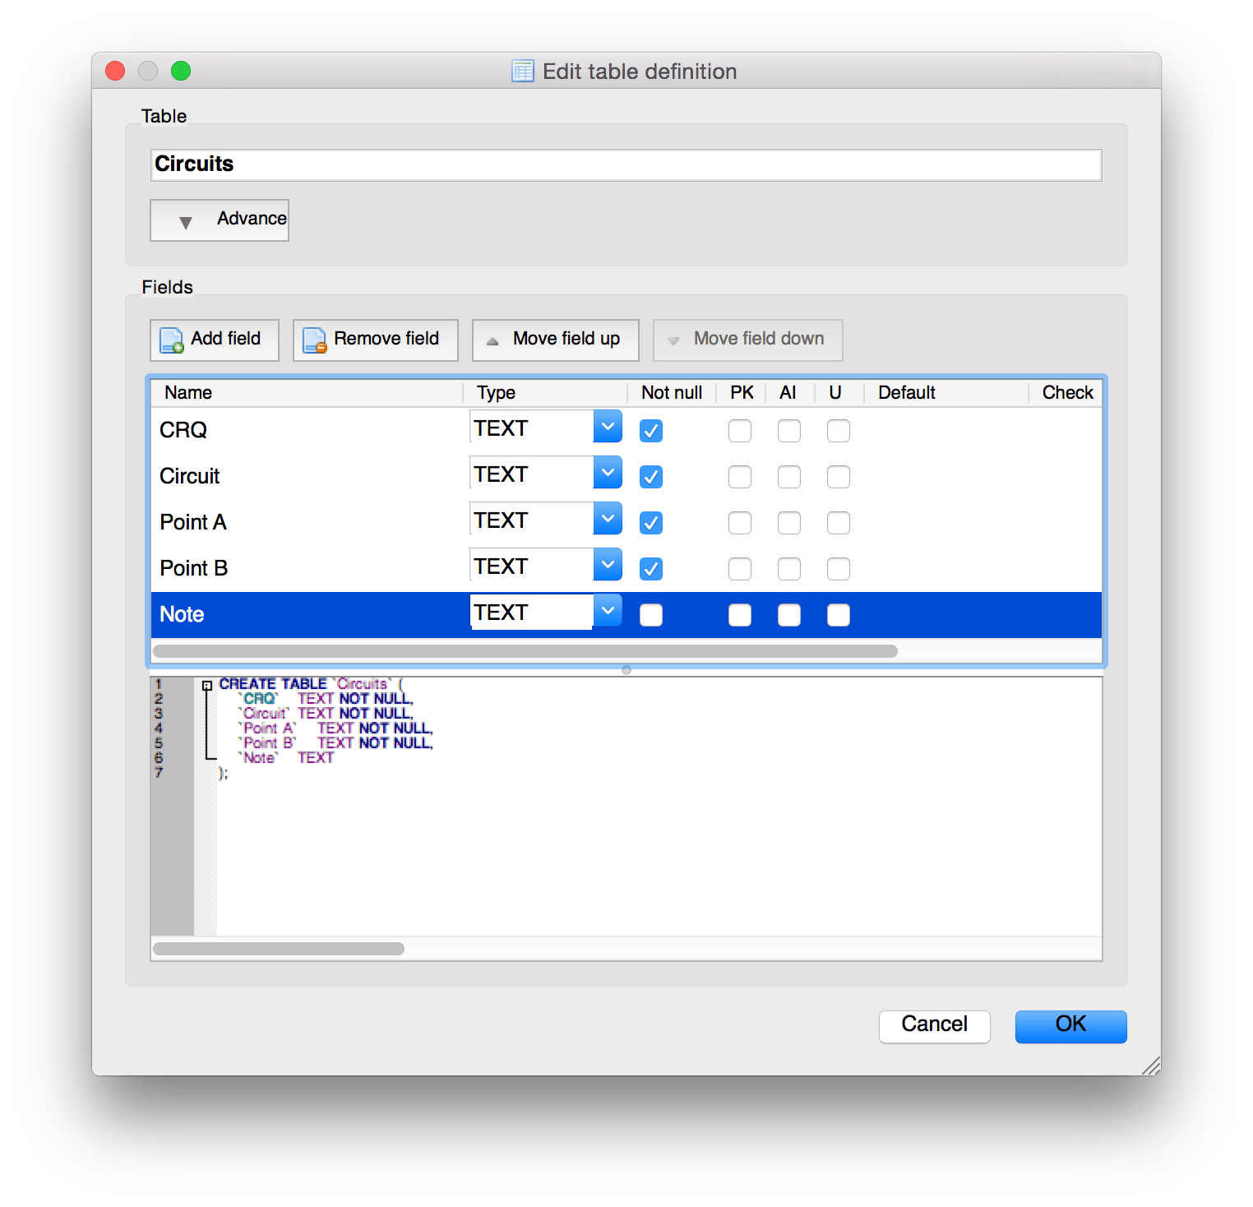The image size is (1253, 1207).
Task: Click the Move field up arrow icon
Action: (x=493, y=340)
